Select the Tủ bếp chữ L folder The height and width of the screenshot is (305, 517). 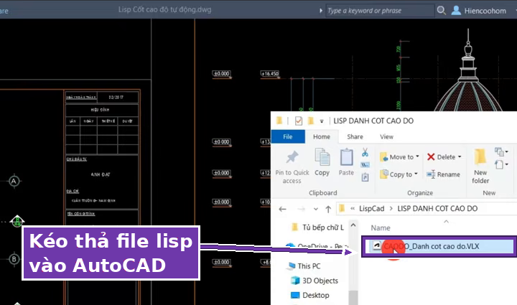tap(318, 227)
